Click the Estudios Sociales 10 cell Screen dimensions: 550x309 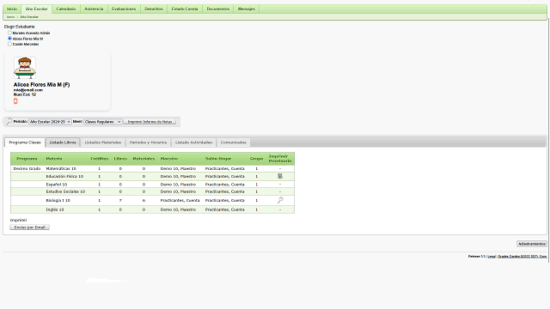click(x=65, y=191)
